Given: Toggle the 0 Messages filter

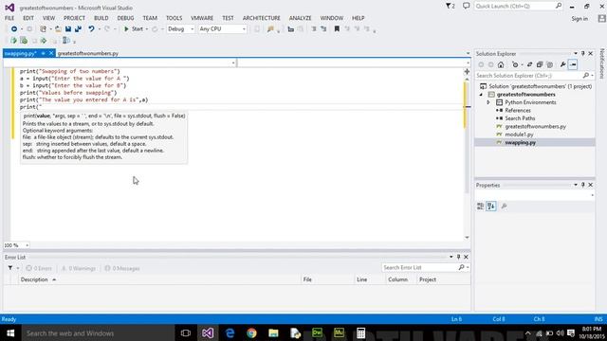Looking at the screenshot, I should coord(122,268).
